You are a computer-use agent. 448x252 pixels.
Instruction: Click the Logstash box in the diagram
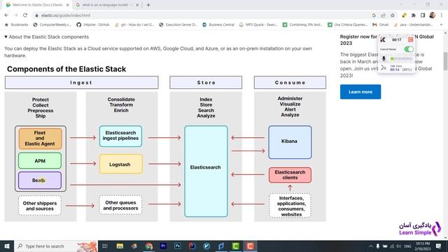120,164
